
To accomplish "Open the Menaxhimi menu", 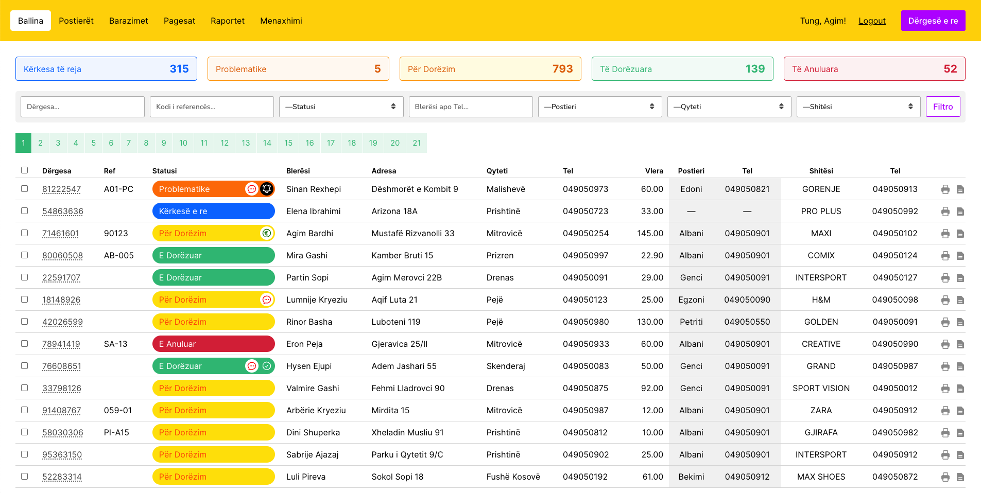I will tap(281, 21).
